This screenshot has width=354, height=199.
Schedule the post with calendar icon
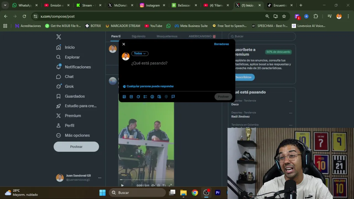tap(159, 97)
